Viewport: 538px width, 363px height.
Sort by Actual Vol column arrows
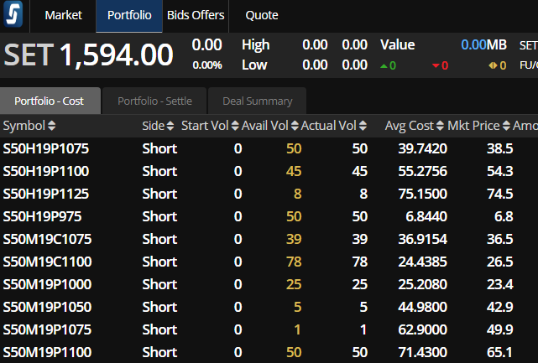pos(363,126)
